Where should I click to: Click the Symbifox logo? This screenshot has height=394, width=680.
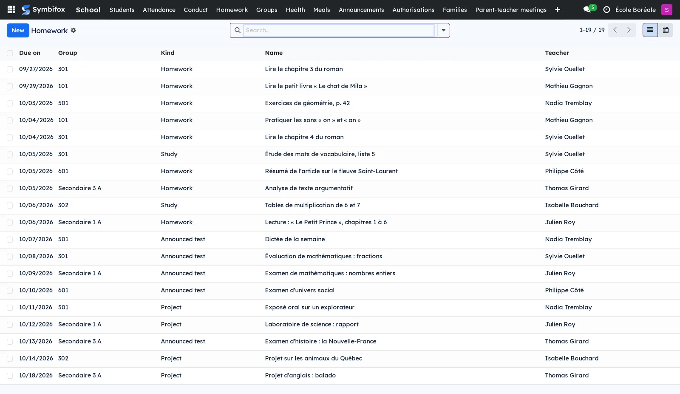(x=43, y=9)
